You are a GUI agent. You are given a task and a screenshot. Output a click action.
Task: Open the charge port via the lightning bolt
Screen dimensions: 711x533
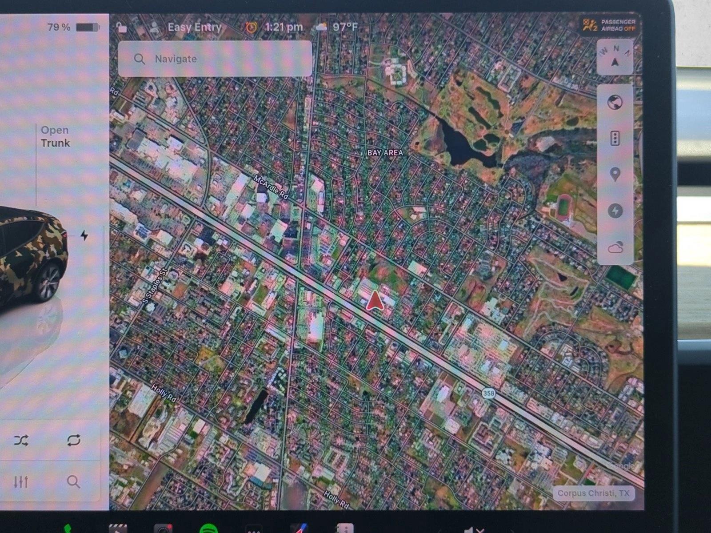pyautogui.click(x=84, y=235)
